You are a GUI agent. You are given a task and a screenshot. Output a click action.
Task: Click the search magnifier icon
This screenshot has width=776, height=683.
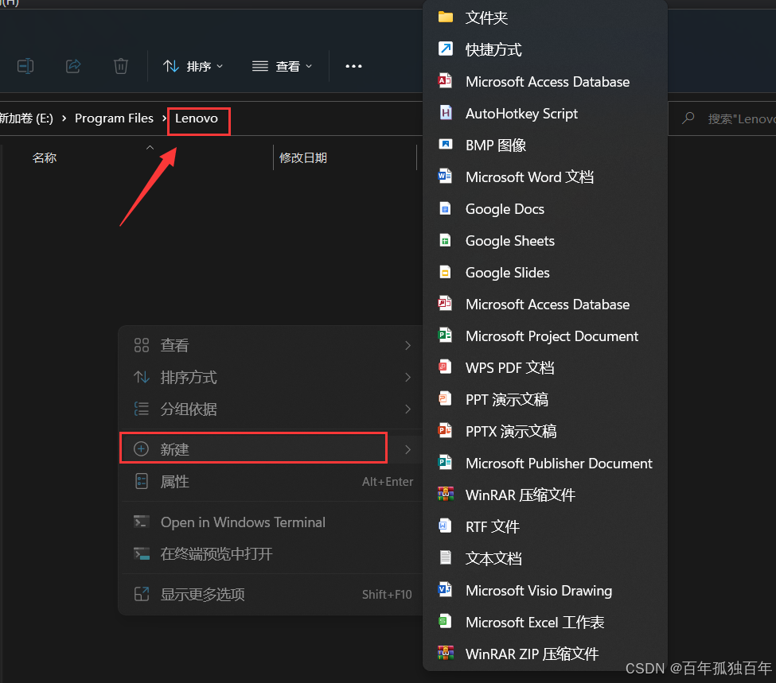pyautogui.click(x=688, y=118)
